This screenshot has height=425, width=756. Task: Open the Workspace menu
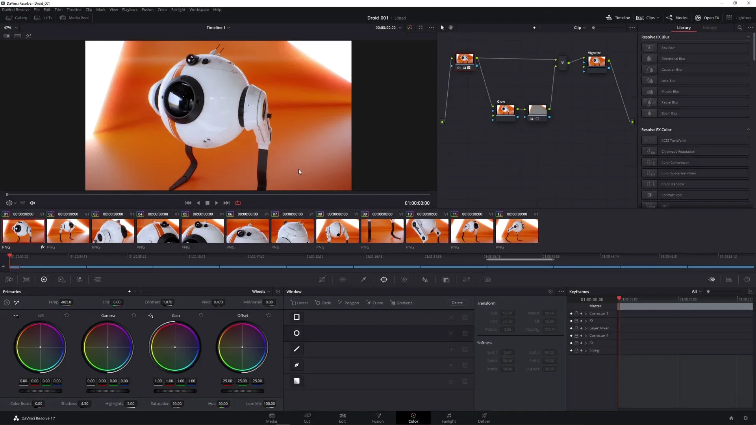click(x=199, y=9)
